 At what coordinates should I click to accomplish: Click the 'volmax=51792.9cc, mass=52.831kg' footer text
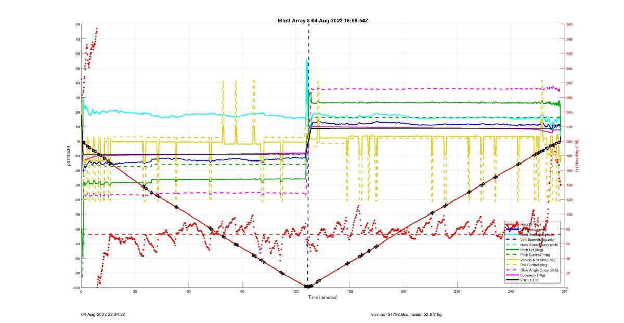tap(407, 314)
